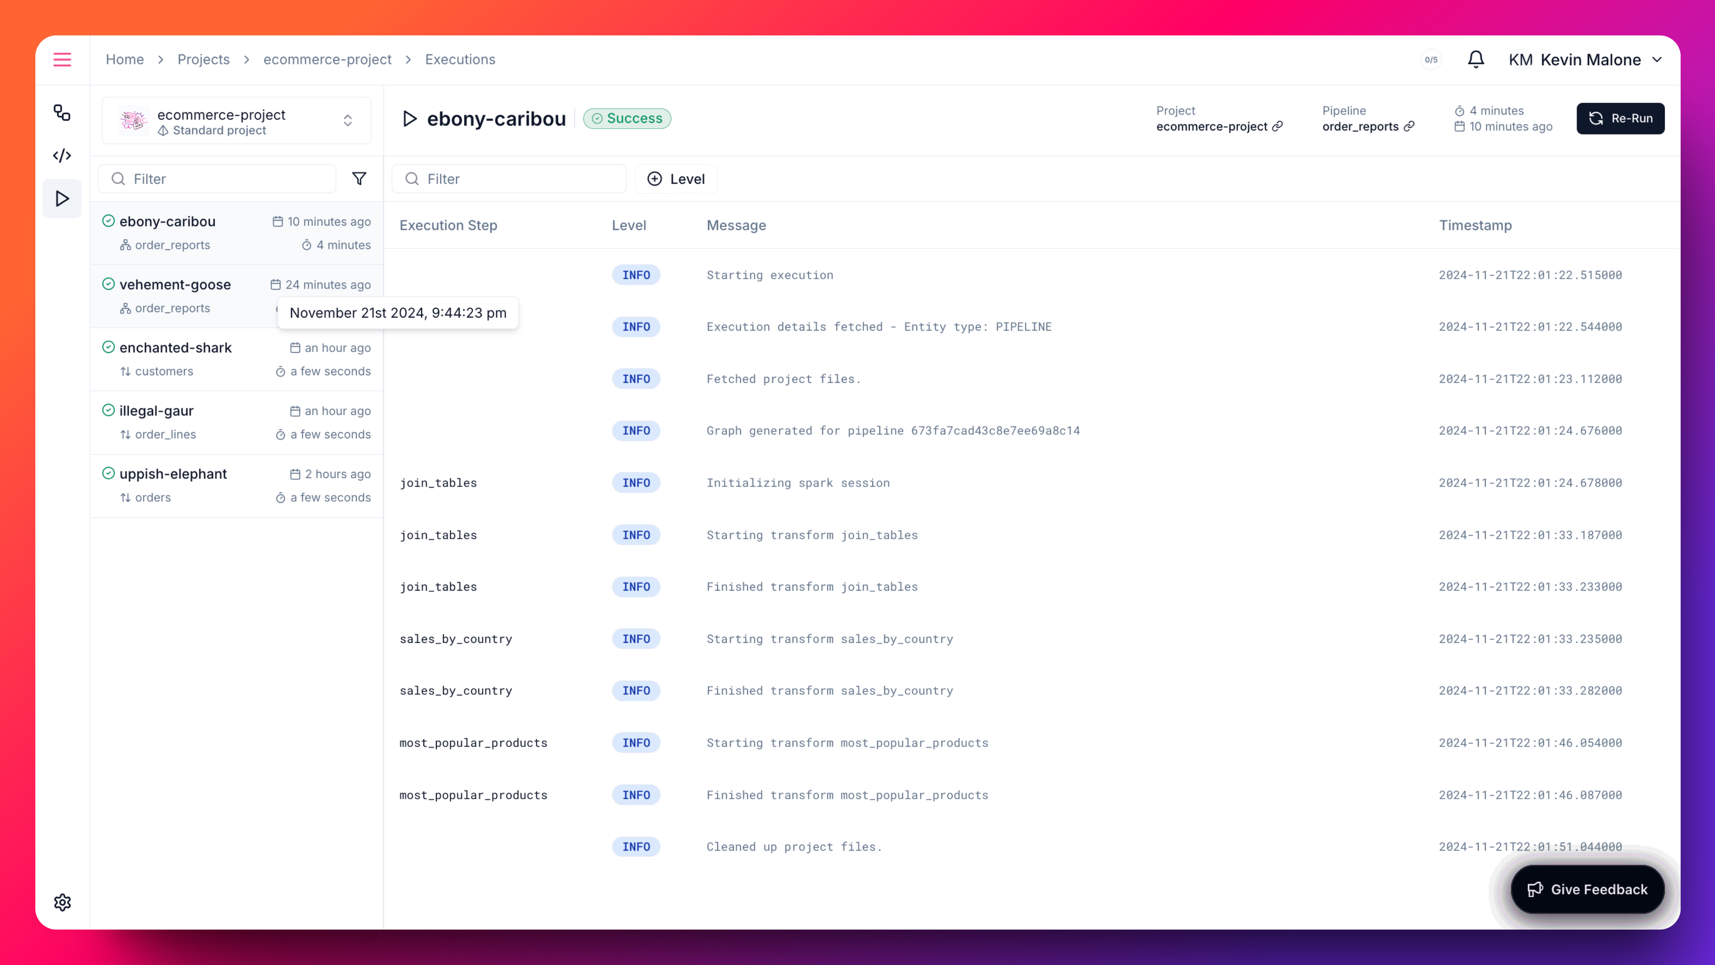Click message 'Initializing spark session'

click(x=798, y=483)
